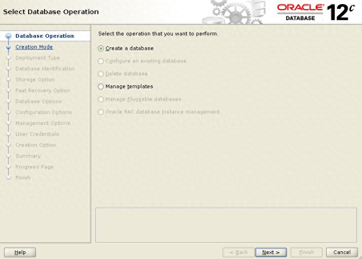Click the Creation Mode step bullet icon
The height and width of the screenshot is (259, 362).
[8, 47]
